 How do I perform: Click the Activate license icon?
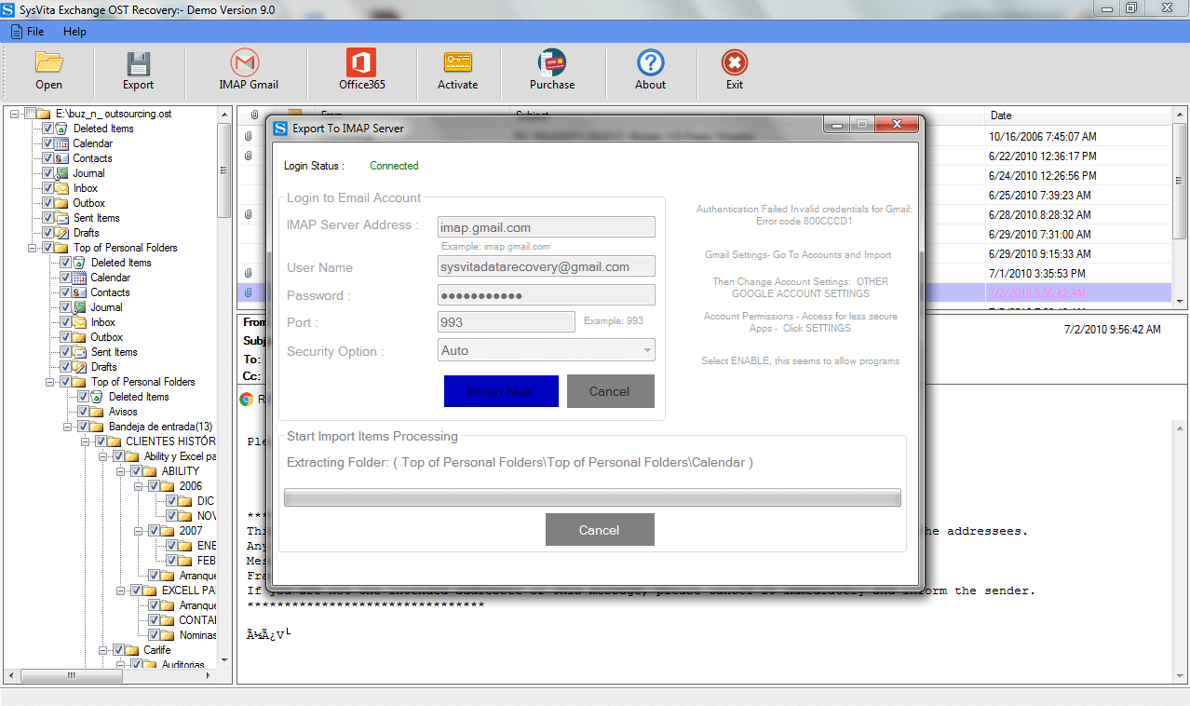[x=457, y=70]
